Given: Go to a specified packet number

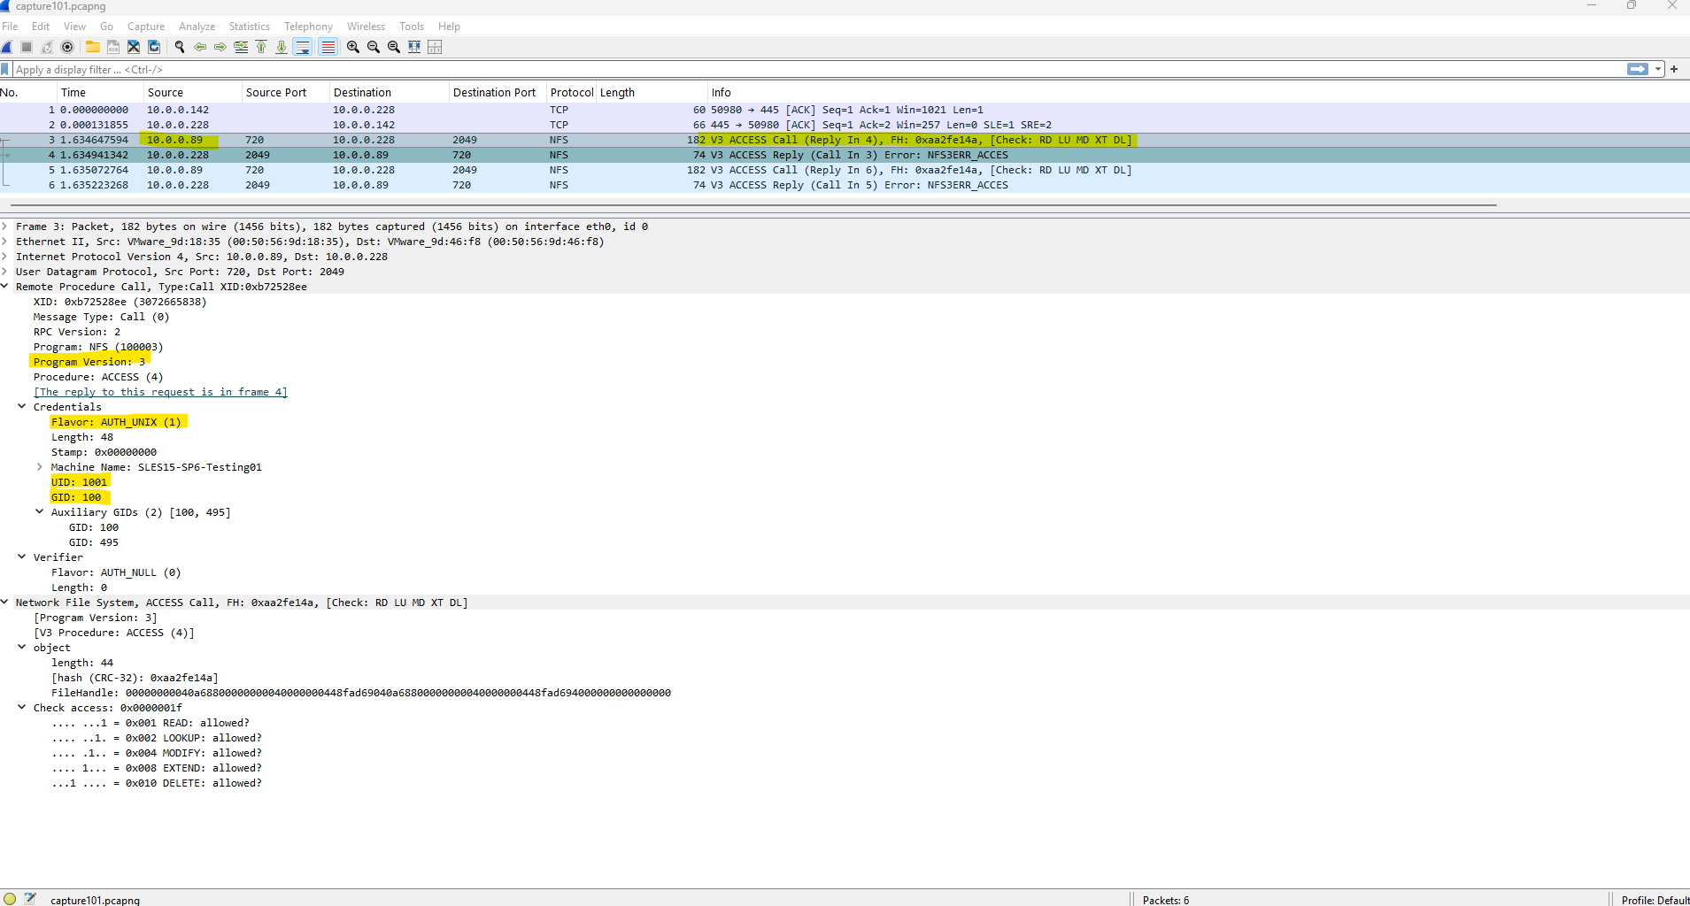Looking at the screenshot, I should click(241, 47).
